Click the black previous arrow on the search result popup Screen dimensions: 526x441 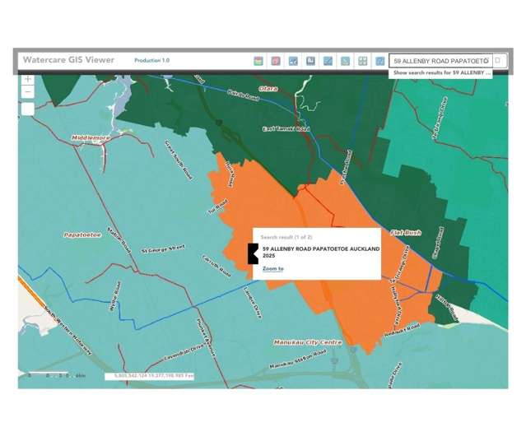(x=253, y=253)
